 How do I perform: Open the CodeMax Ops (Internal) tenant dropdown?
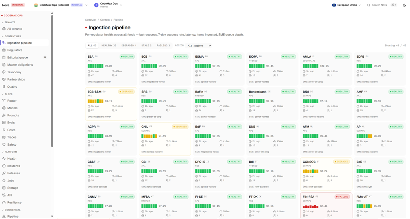60,5
